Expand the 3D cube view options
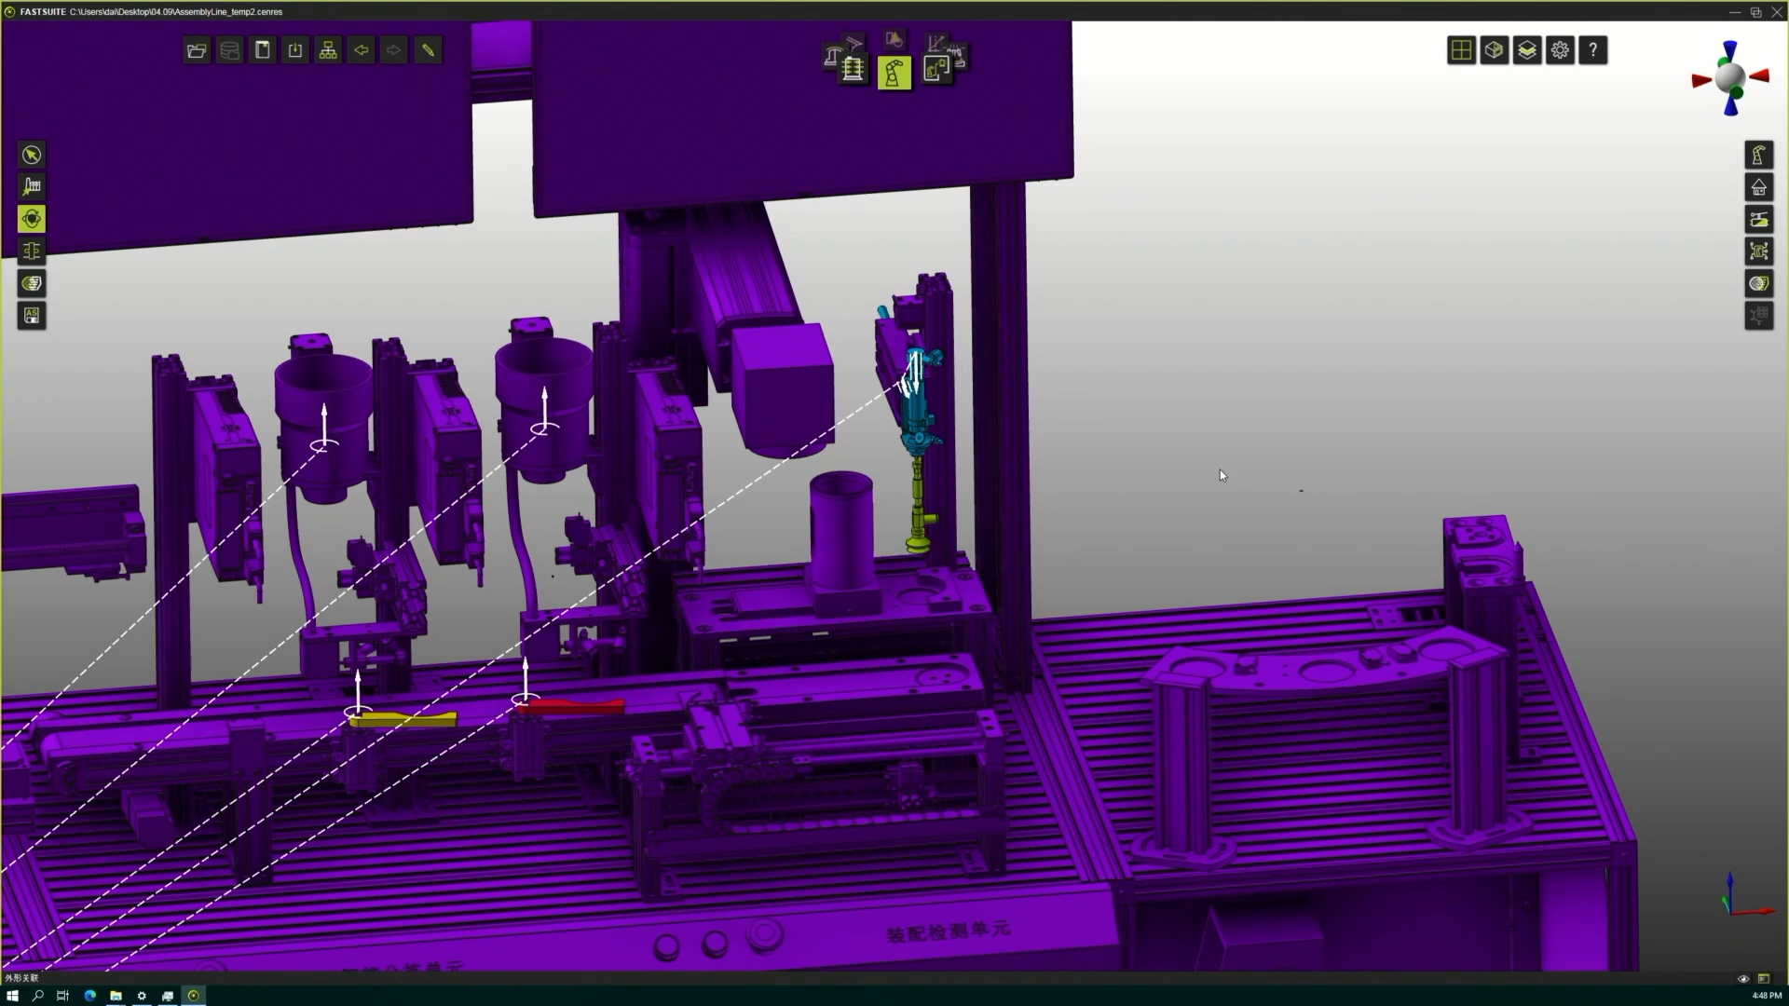Viewport: 1789px width, 1006px height. [x=1494, y=50]
